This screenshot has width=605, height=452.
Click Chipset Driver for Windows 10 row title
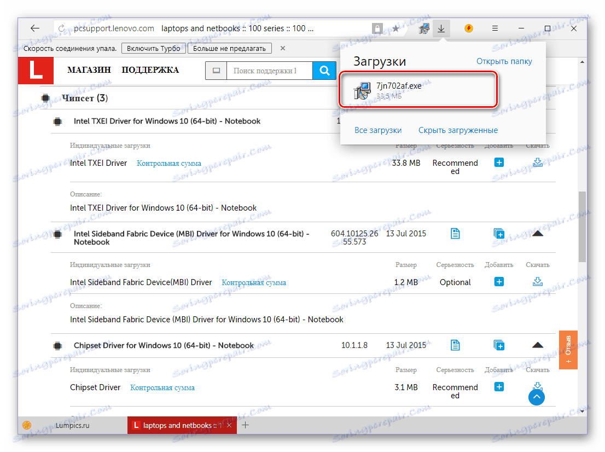(x=164, y=345)
